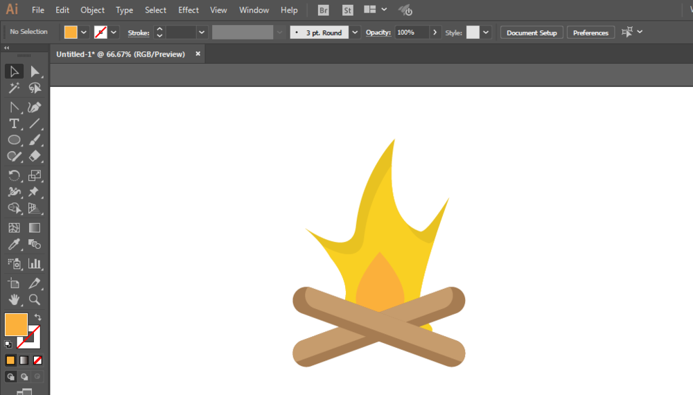Select the Column Graph tool
This screenshot has width=693, height=395.
35,264
